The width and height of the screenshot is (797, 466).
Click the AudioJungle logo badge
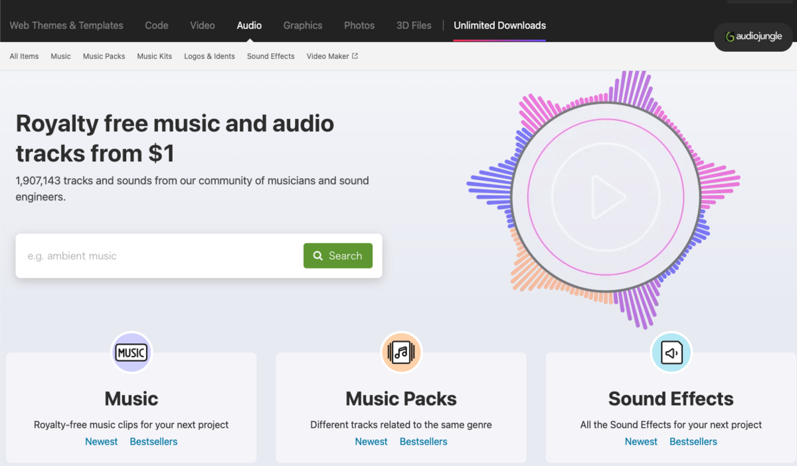754,37
